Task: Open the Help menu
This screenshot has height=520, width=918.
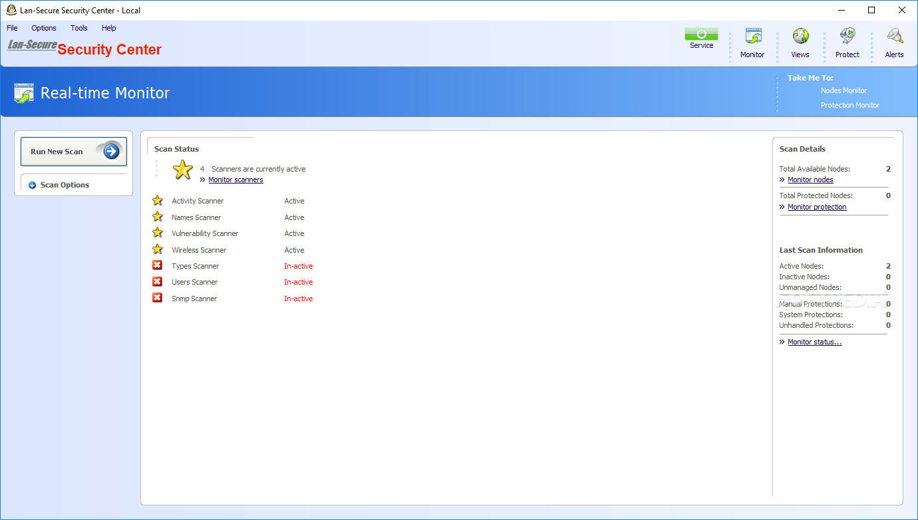Action: (x=109, y=28)
